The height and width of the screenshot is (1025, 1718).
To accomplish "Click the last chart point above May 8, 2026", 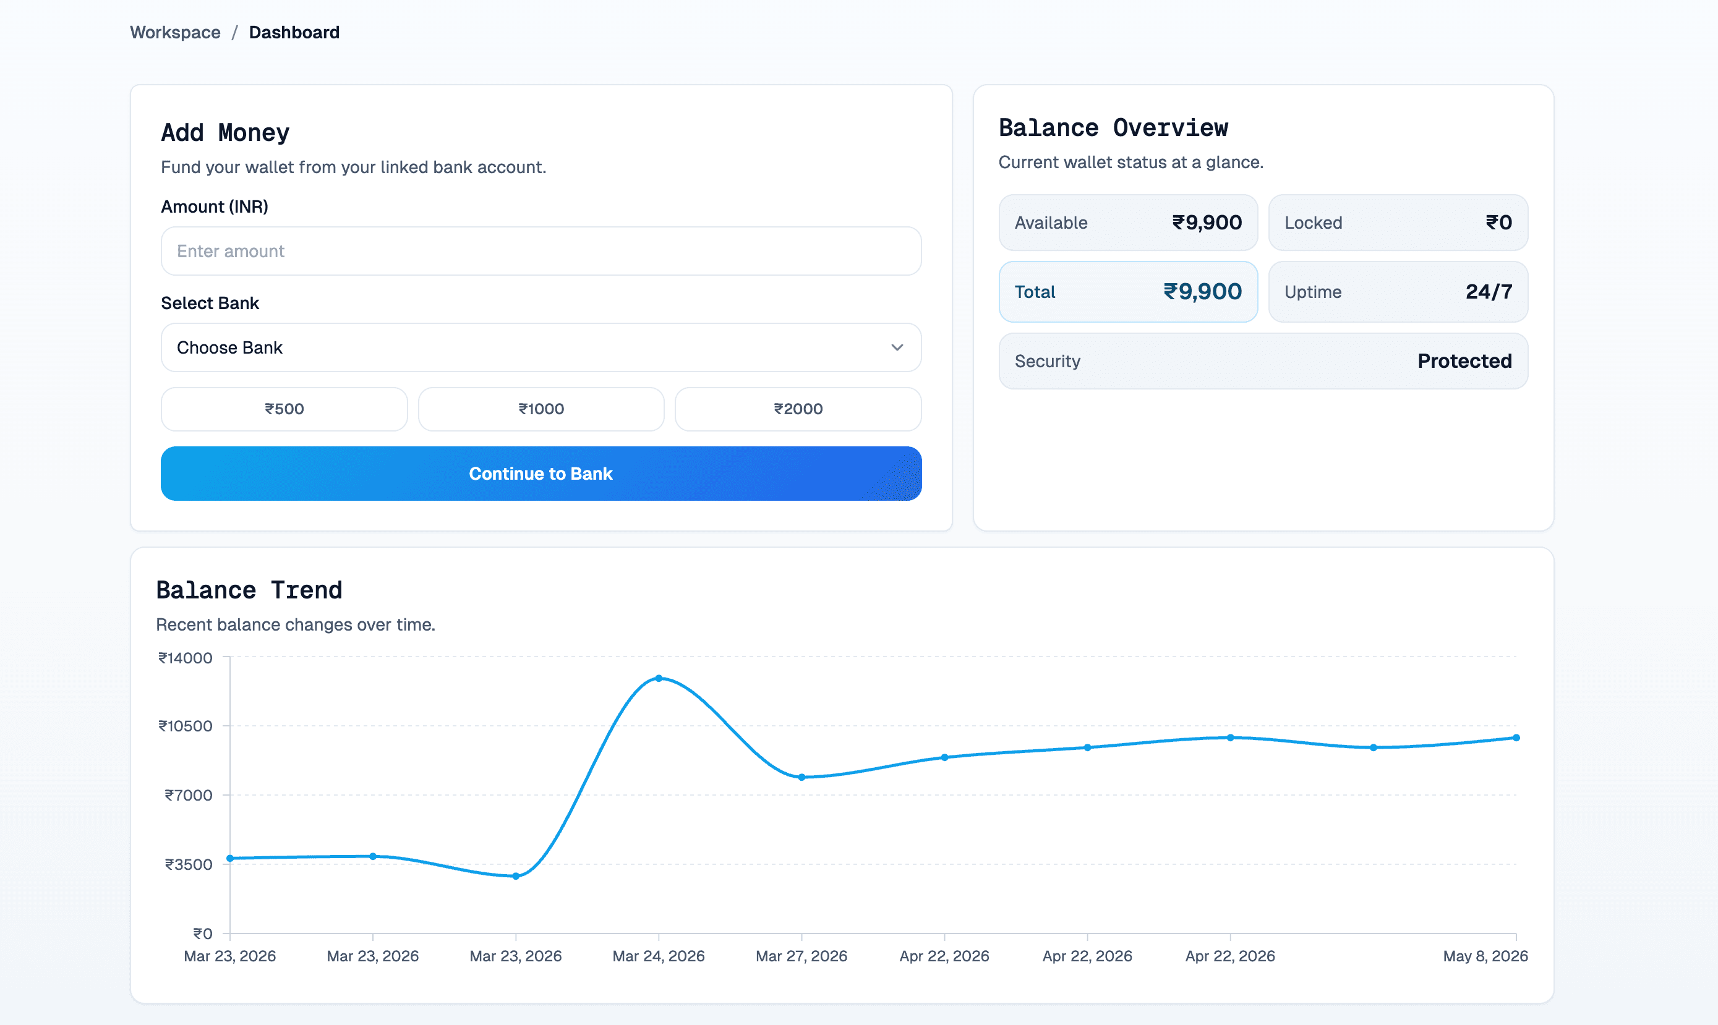I will pos(1516,738).
